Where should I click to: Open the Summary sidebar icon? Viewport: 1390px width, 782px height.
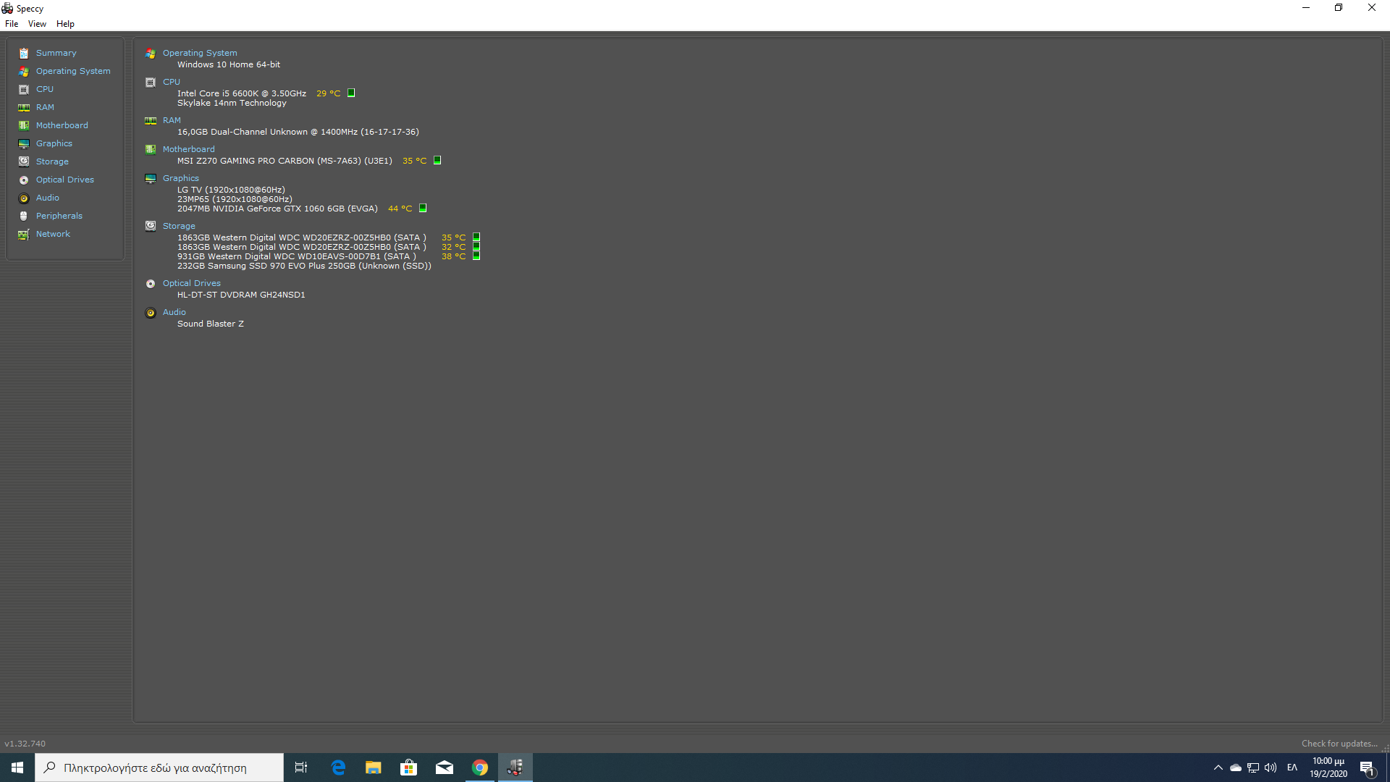(x=24, y=54)
